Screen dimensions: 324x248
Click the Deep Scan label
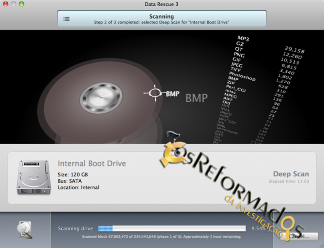[x=291, y=174]
